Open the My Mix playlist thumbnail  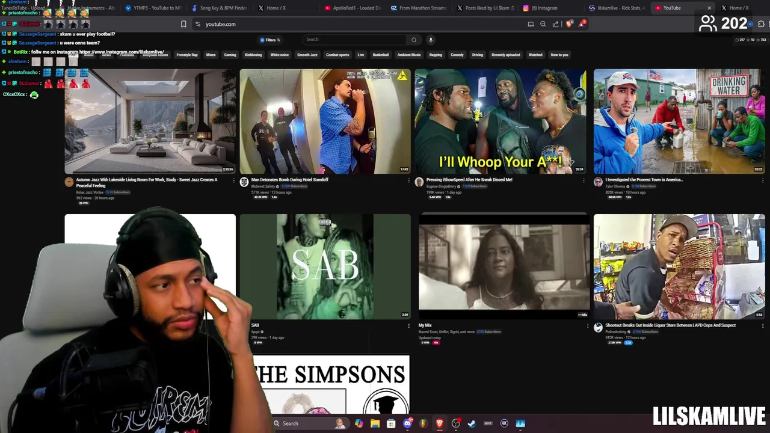(504, 267)
